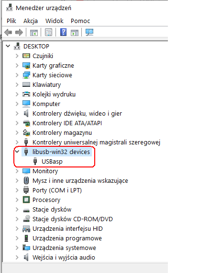Select the Procesory processor chip icon
This screenshot has height=273, width=210.
[26, 200]
